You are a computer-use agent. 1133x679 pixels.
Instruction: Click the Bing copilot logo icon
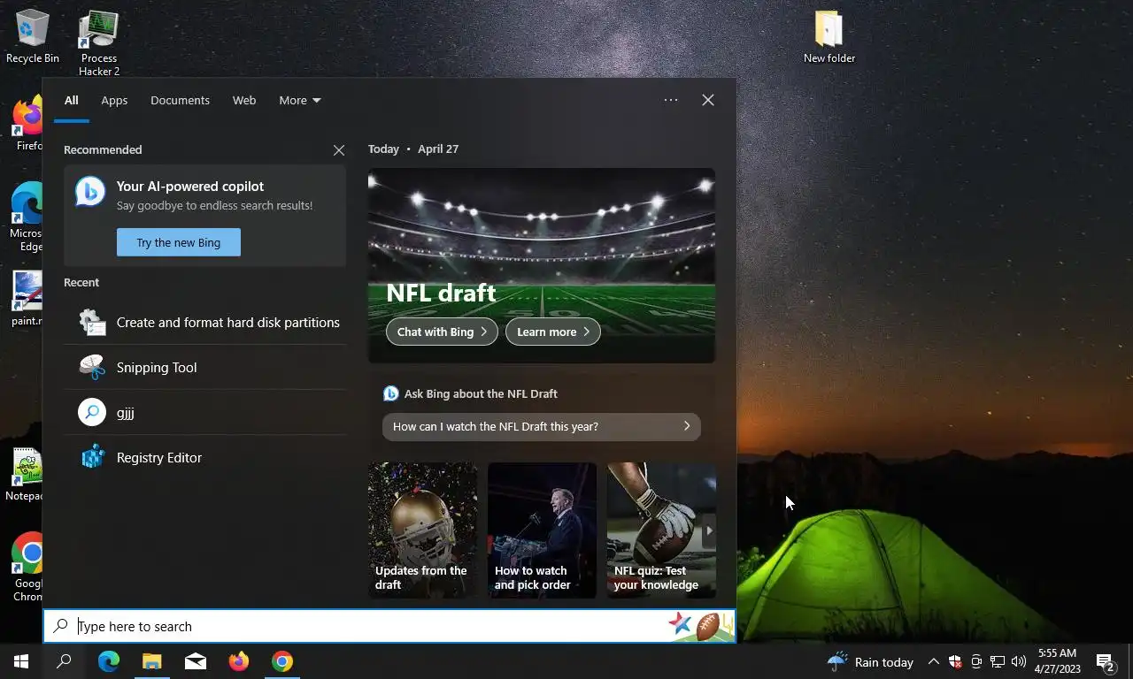pyautogui.click(x=90, y=192)
